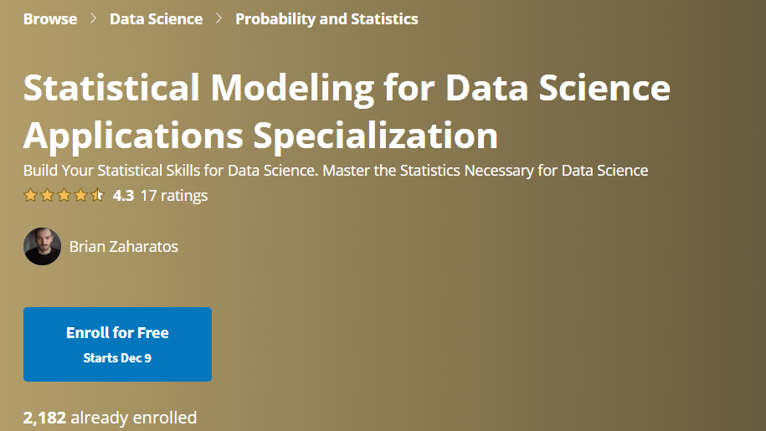Click the second rating star
This screenshot has height=431, width=766.
click(47, 195)
